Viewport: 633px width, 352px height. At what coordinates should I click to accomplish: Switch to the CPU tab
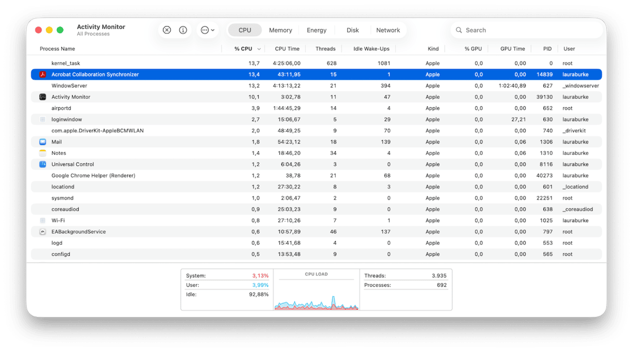coord(245,30)
